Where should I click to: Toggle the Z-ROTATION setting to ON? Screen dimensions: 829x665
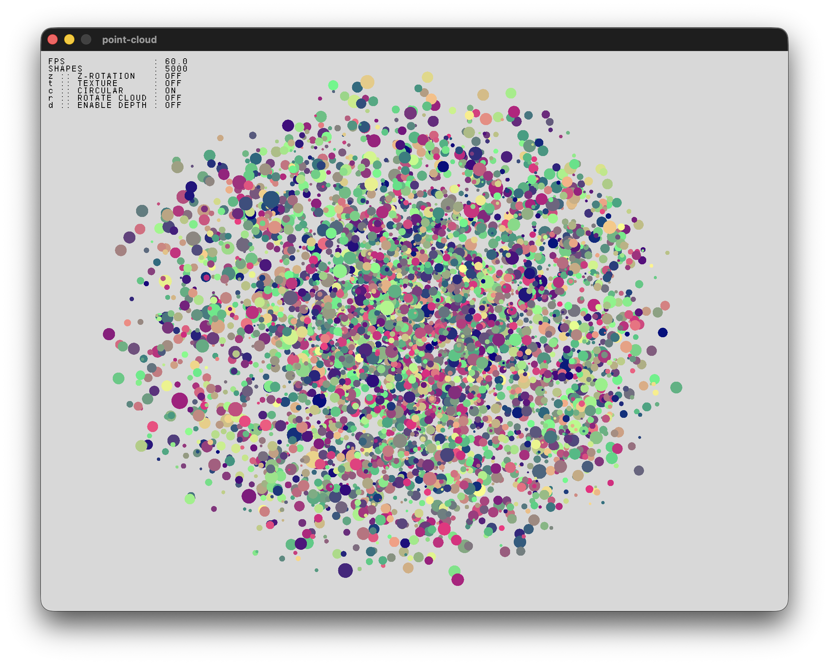point(106,76)
